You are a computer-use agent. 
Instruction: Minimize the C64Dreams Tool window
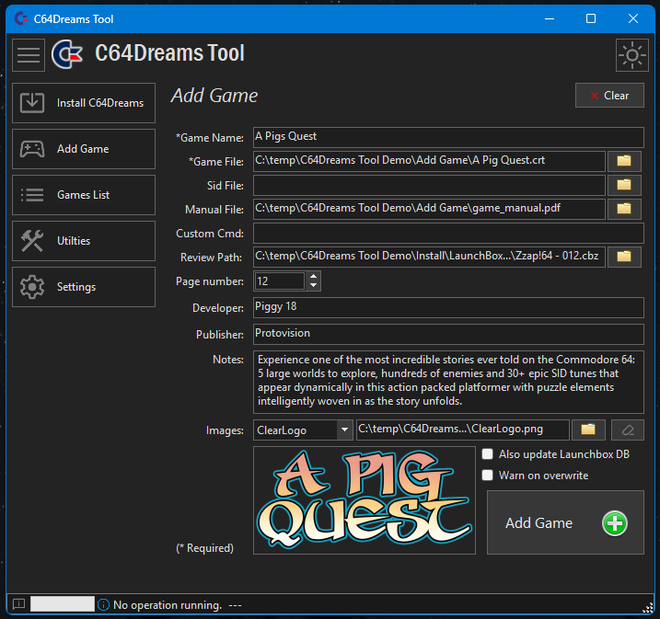pyautogui.click(x=550, y=18)
